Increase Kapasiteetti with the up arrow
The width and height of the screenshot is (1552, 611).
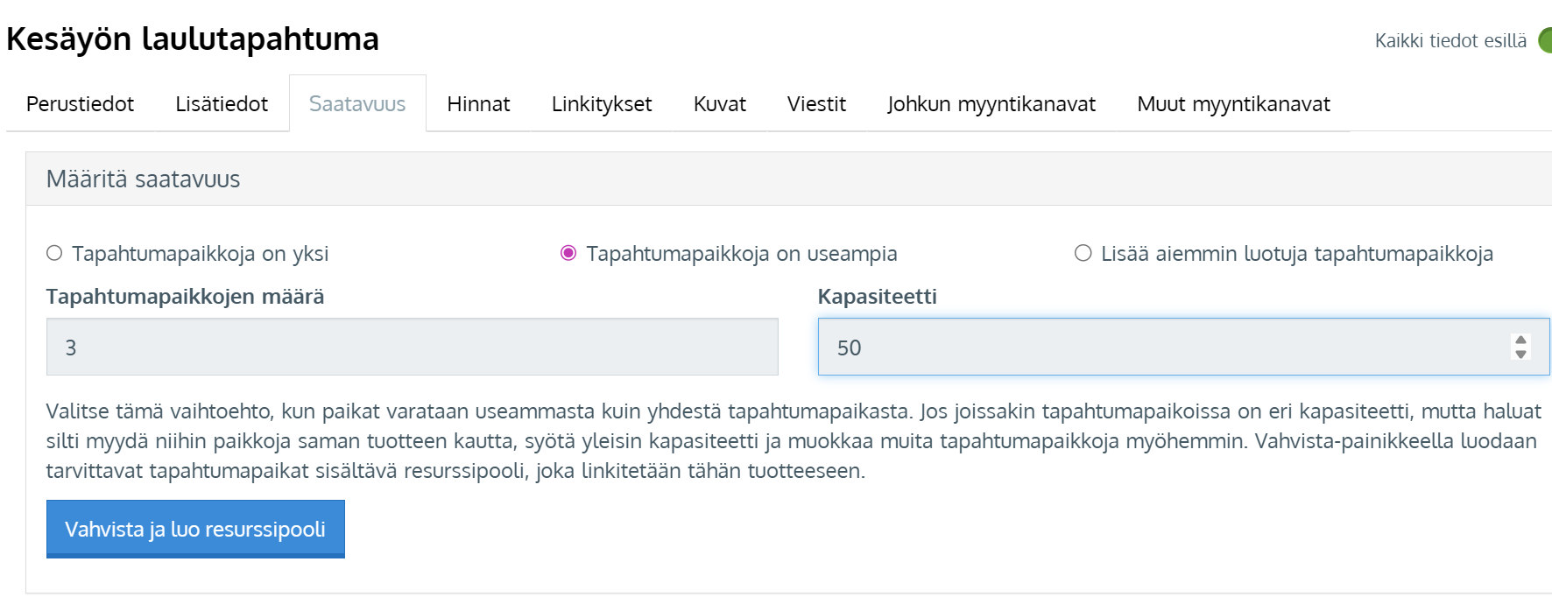click(1520, 341)
